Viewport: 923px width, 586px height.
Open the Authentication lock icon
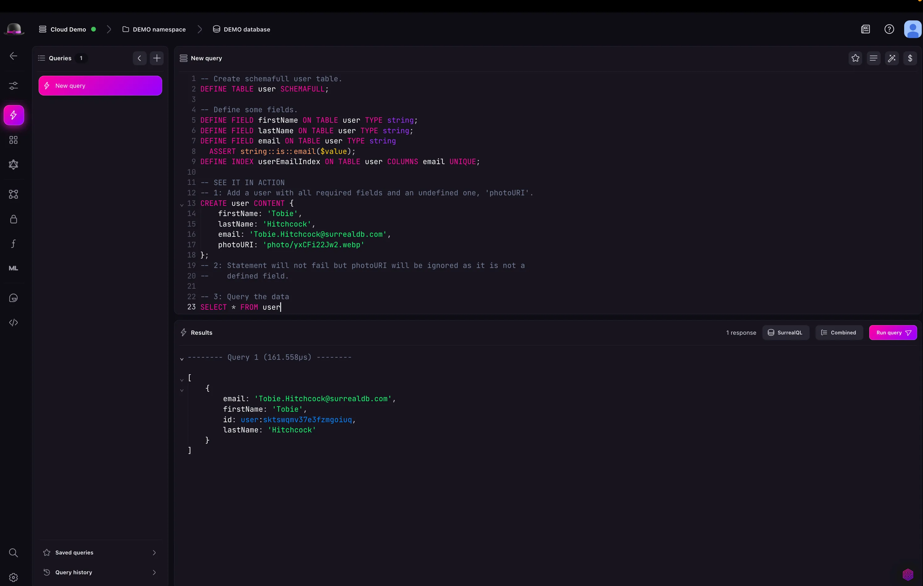13,219
